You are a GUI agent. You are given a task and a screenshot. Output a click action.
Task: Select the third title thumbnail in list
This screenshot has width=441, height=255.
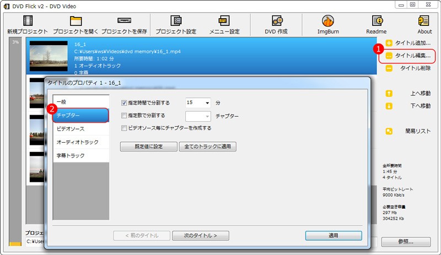click(x=37, y=130)
